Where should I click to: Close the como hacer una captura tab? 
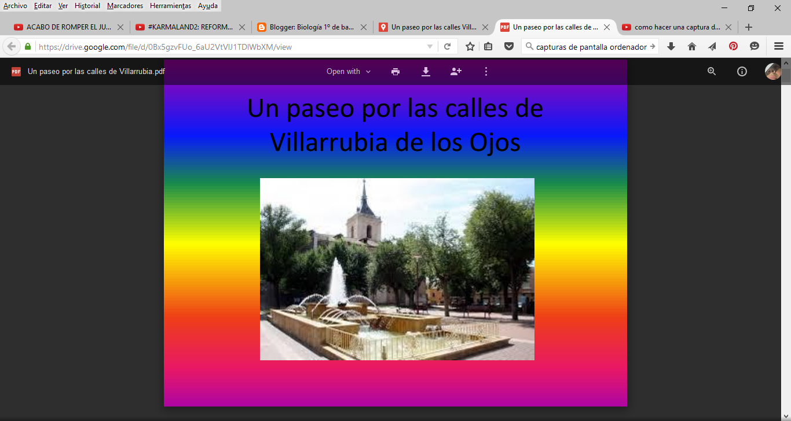coord(728,27)
